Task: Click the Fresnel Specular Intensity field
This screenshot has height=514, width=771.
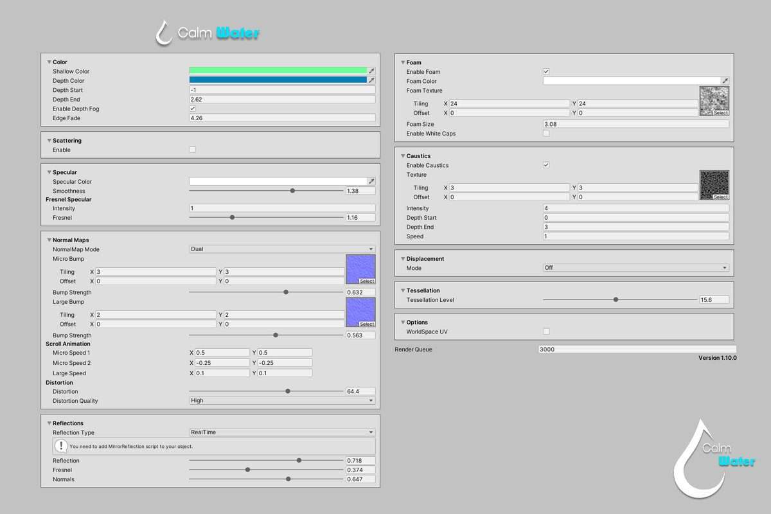Action: [282, 208]
